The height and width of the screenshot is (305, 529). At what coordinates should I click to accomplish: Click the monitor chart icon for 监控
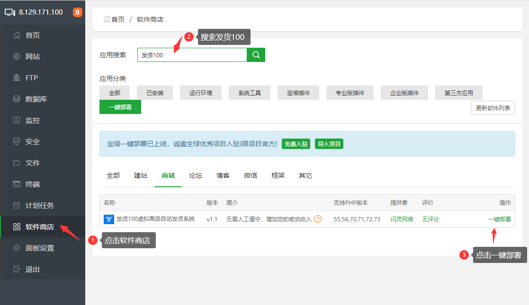point(17,120)
